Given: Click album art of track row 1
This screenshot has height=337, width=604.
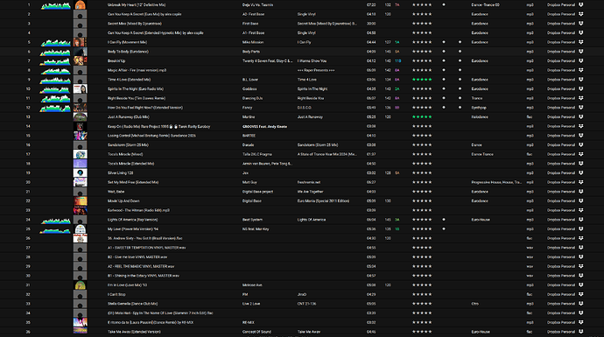Looking at the screenshot, I should (x=81, y=5).
